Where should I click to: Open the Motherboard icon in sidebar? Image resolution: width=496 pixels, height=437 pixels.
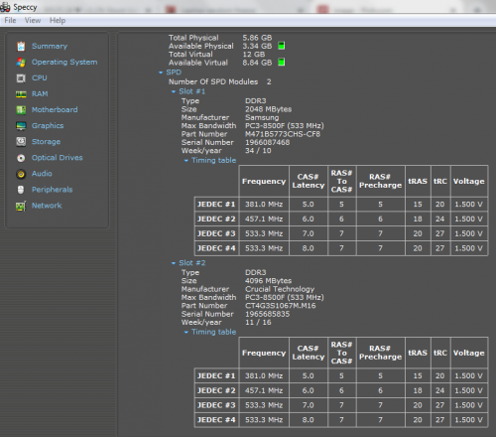(21, 110)
